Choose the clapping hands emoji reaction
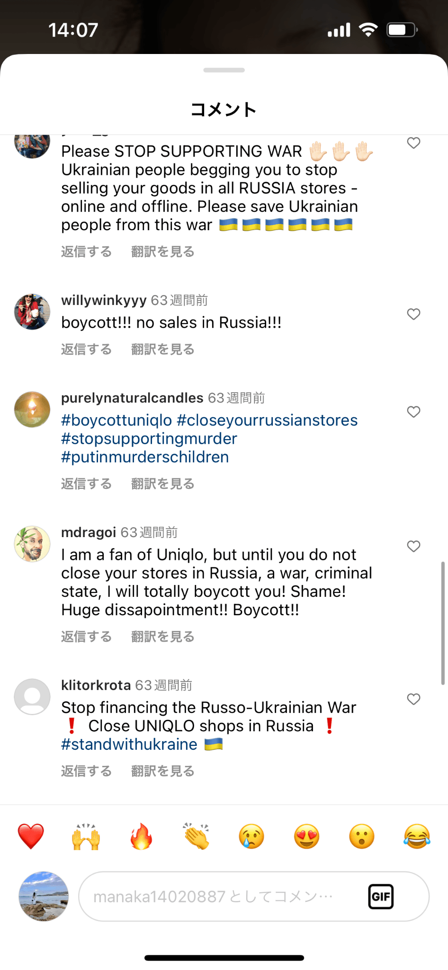This screenshot has width=448, height=970. pos(197,836)
